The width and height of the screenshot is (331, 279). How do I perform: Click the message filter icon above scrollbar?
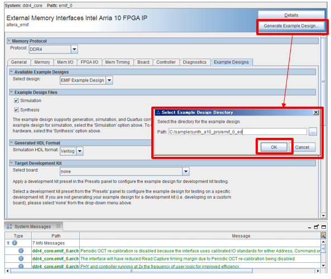[x=323, y=235]
